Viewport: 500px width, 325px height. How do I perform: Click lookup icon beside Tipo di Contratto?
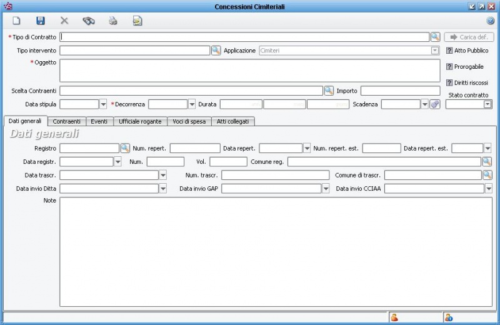tap(436, 37)
